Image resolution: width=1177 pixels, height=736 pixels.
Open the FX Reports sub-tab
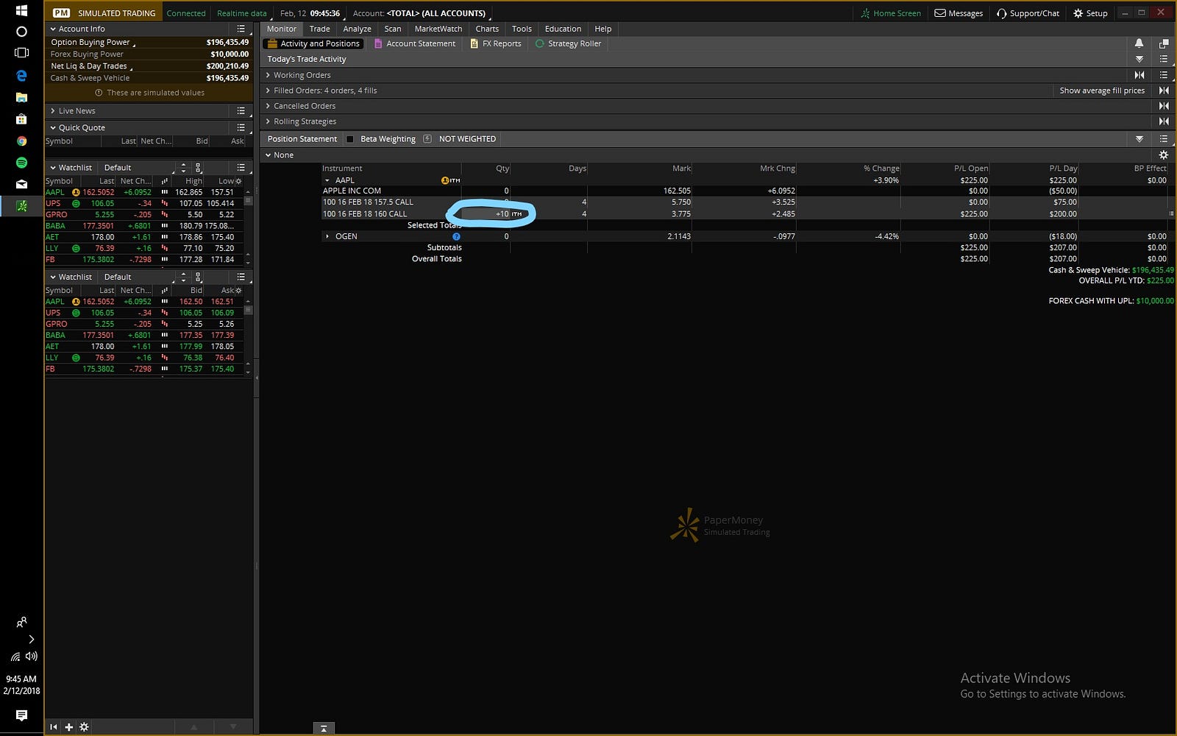(496, 43)
